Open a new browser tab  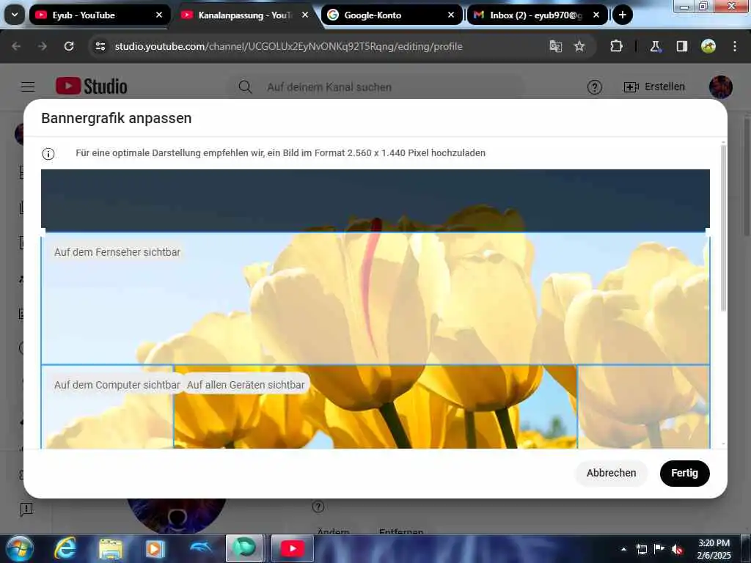[622, 15]
